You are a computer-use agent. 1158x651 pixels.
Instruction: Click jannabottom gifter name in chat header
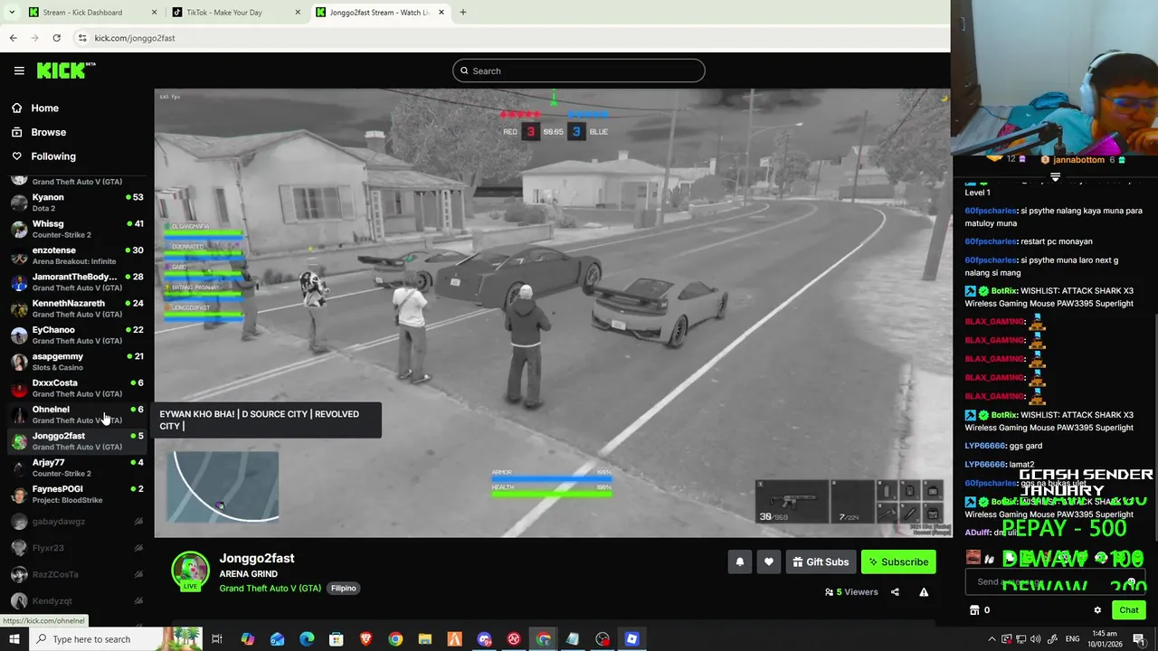[x=1078, y=160]
